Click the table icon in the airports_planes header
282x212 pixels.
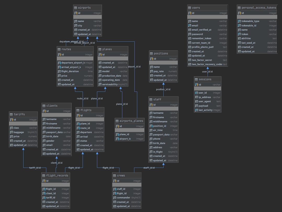[x=117, y=121]
